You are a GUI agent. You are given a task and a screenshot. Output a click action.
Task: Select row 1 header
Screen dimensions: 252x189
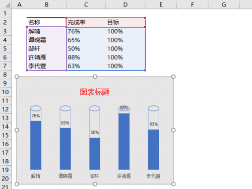coord(5,14)
